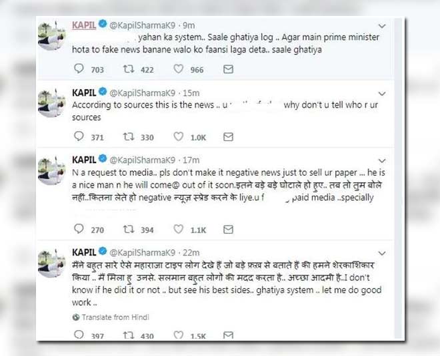Reply to the 9m-old tweet
Viewport: 440px width, 356px height.
(x=78, y=69)
